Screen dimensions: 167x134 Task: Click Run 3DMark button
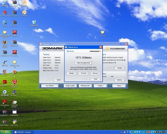(x=50, y=86)
